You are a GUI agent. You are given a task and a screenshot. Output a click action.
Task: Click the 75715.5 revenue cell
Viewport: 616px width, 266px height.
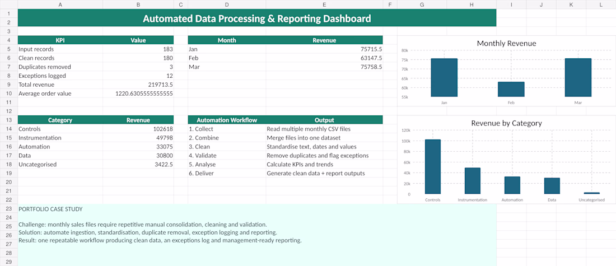[324, 49]
